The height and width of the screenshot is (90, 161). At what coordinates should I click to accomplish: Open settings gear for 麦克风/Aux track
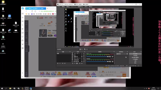(x=113, y=56)
